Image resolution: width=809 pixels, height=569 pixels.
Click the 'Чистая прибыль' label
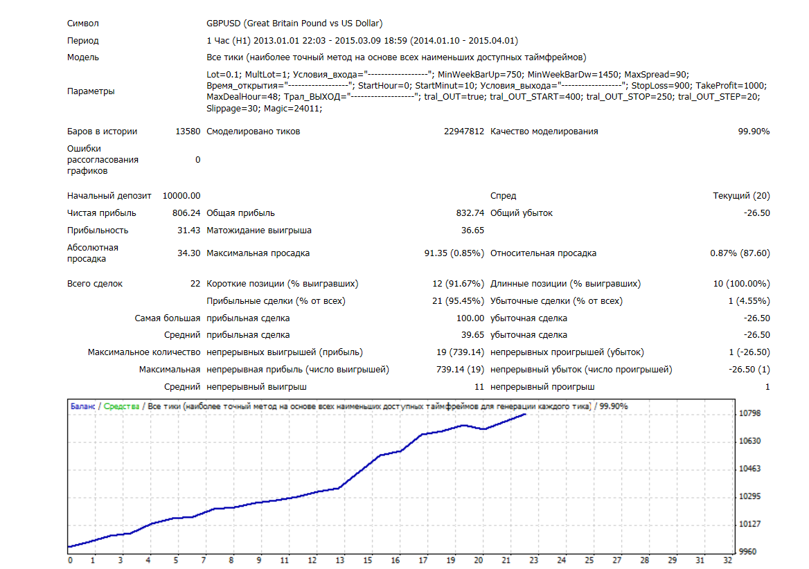(x=102, y=213)
